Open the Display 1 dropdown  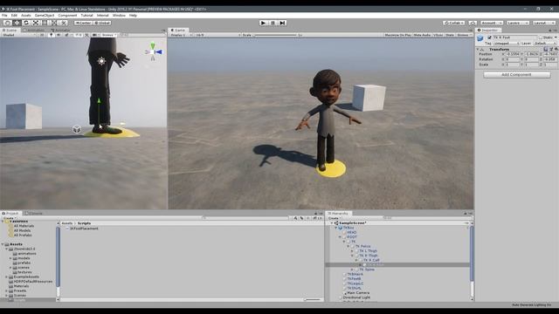tap(181, 35)
